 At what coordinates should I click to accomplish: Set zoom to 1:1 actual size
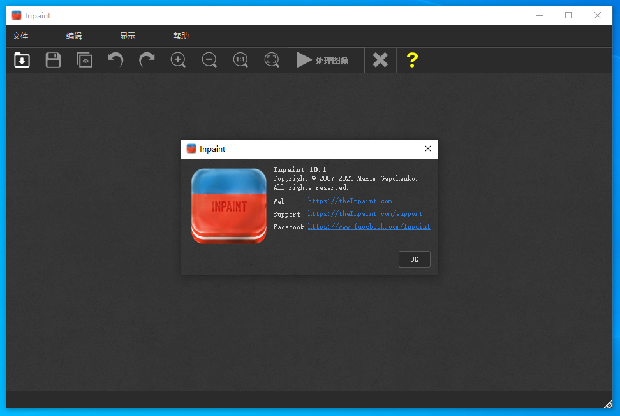click(x=240, y=60)
